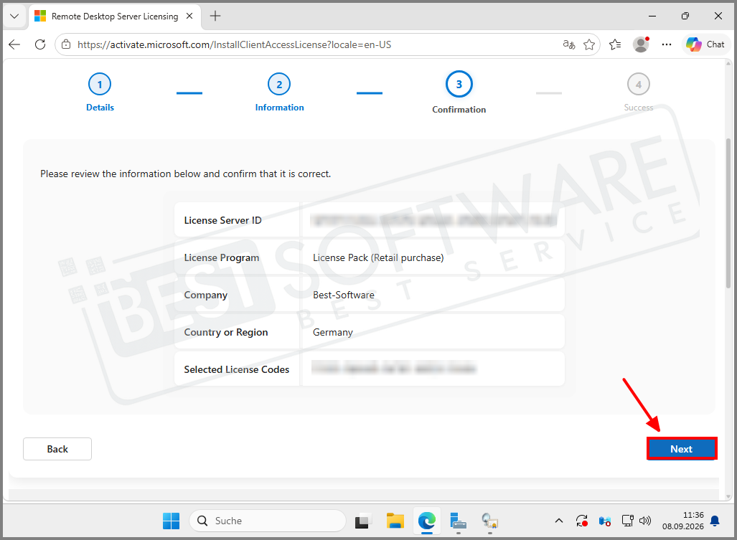
Task: Select the Remote Desktop Server Licensing tab
Action: [115, 16]
